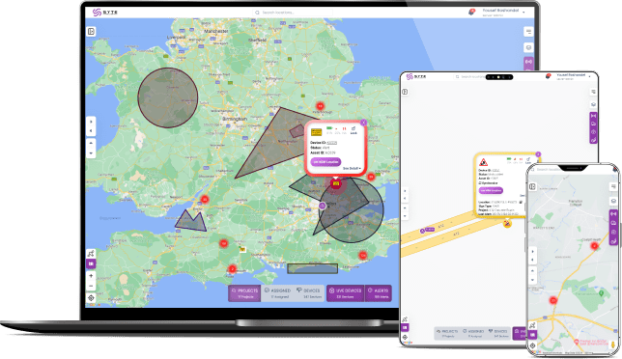Click Lock icon in laptop popup
622x359 pixels.
pyautogui.click(x=353, y=130)
